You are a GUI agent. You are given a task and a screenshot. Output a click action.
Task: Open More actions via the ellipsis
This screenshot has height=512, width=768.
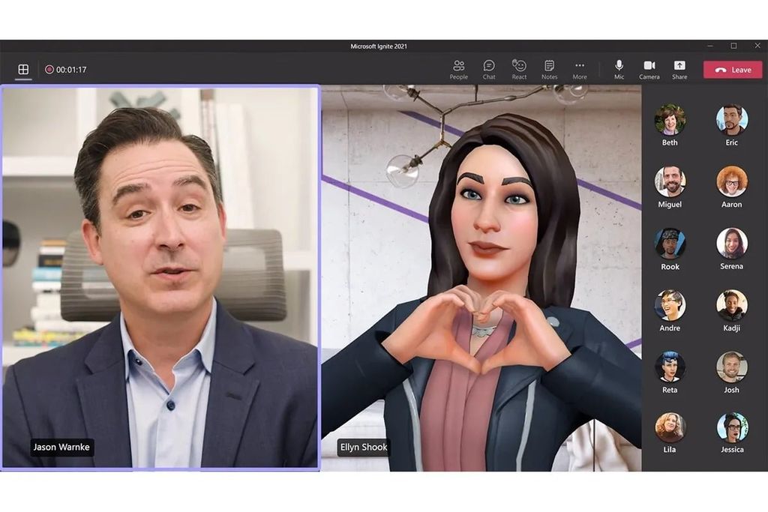579,69
